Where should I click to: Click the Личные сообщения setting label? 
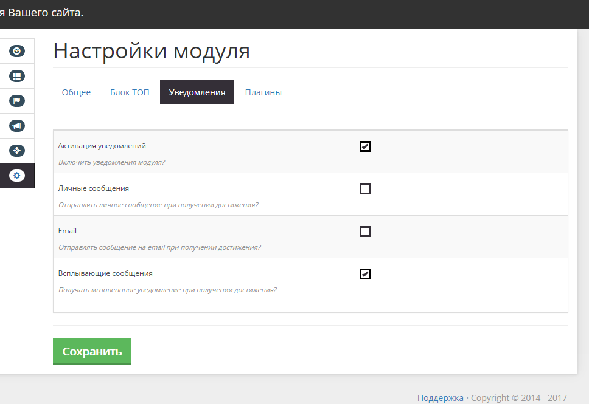point(94,188)
